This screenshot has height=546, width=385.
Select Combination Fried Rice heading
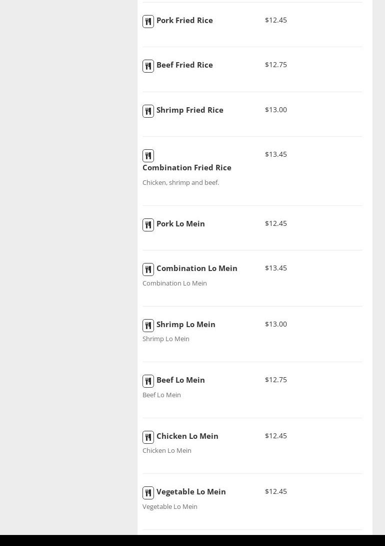click(187, 167)
